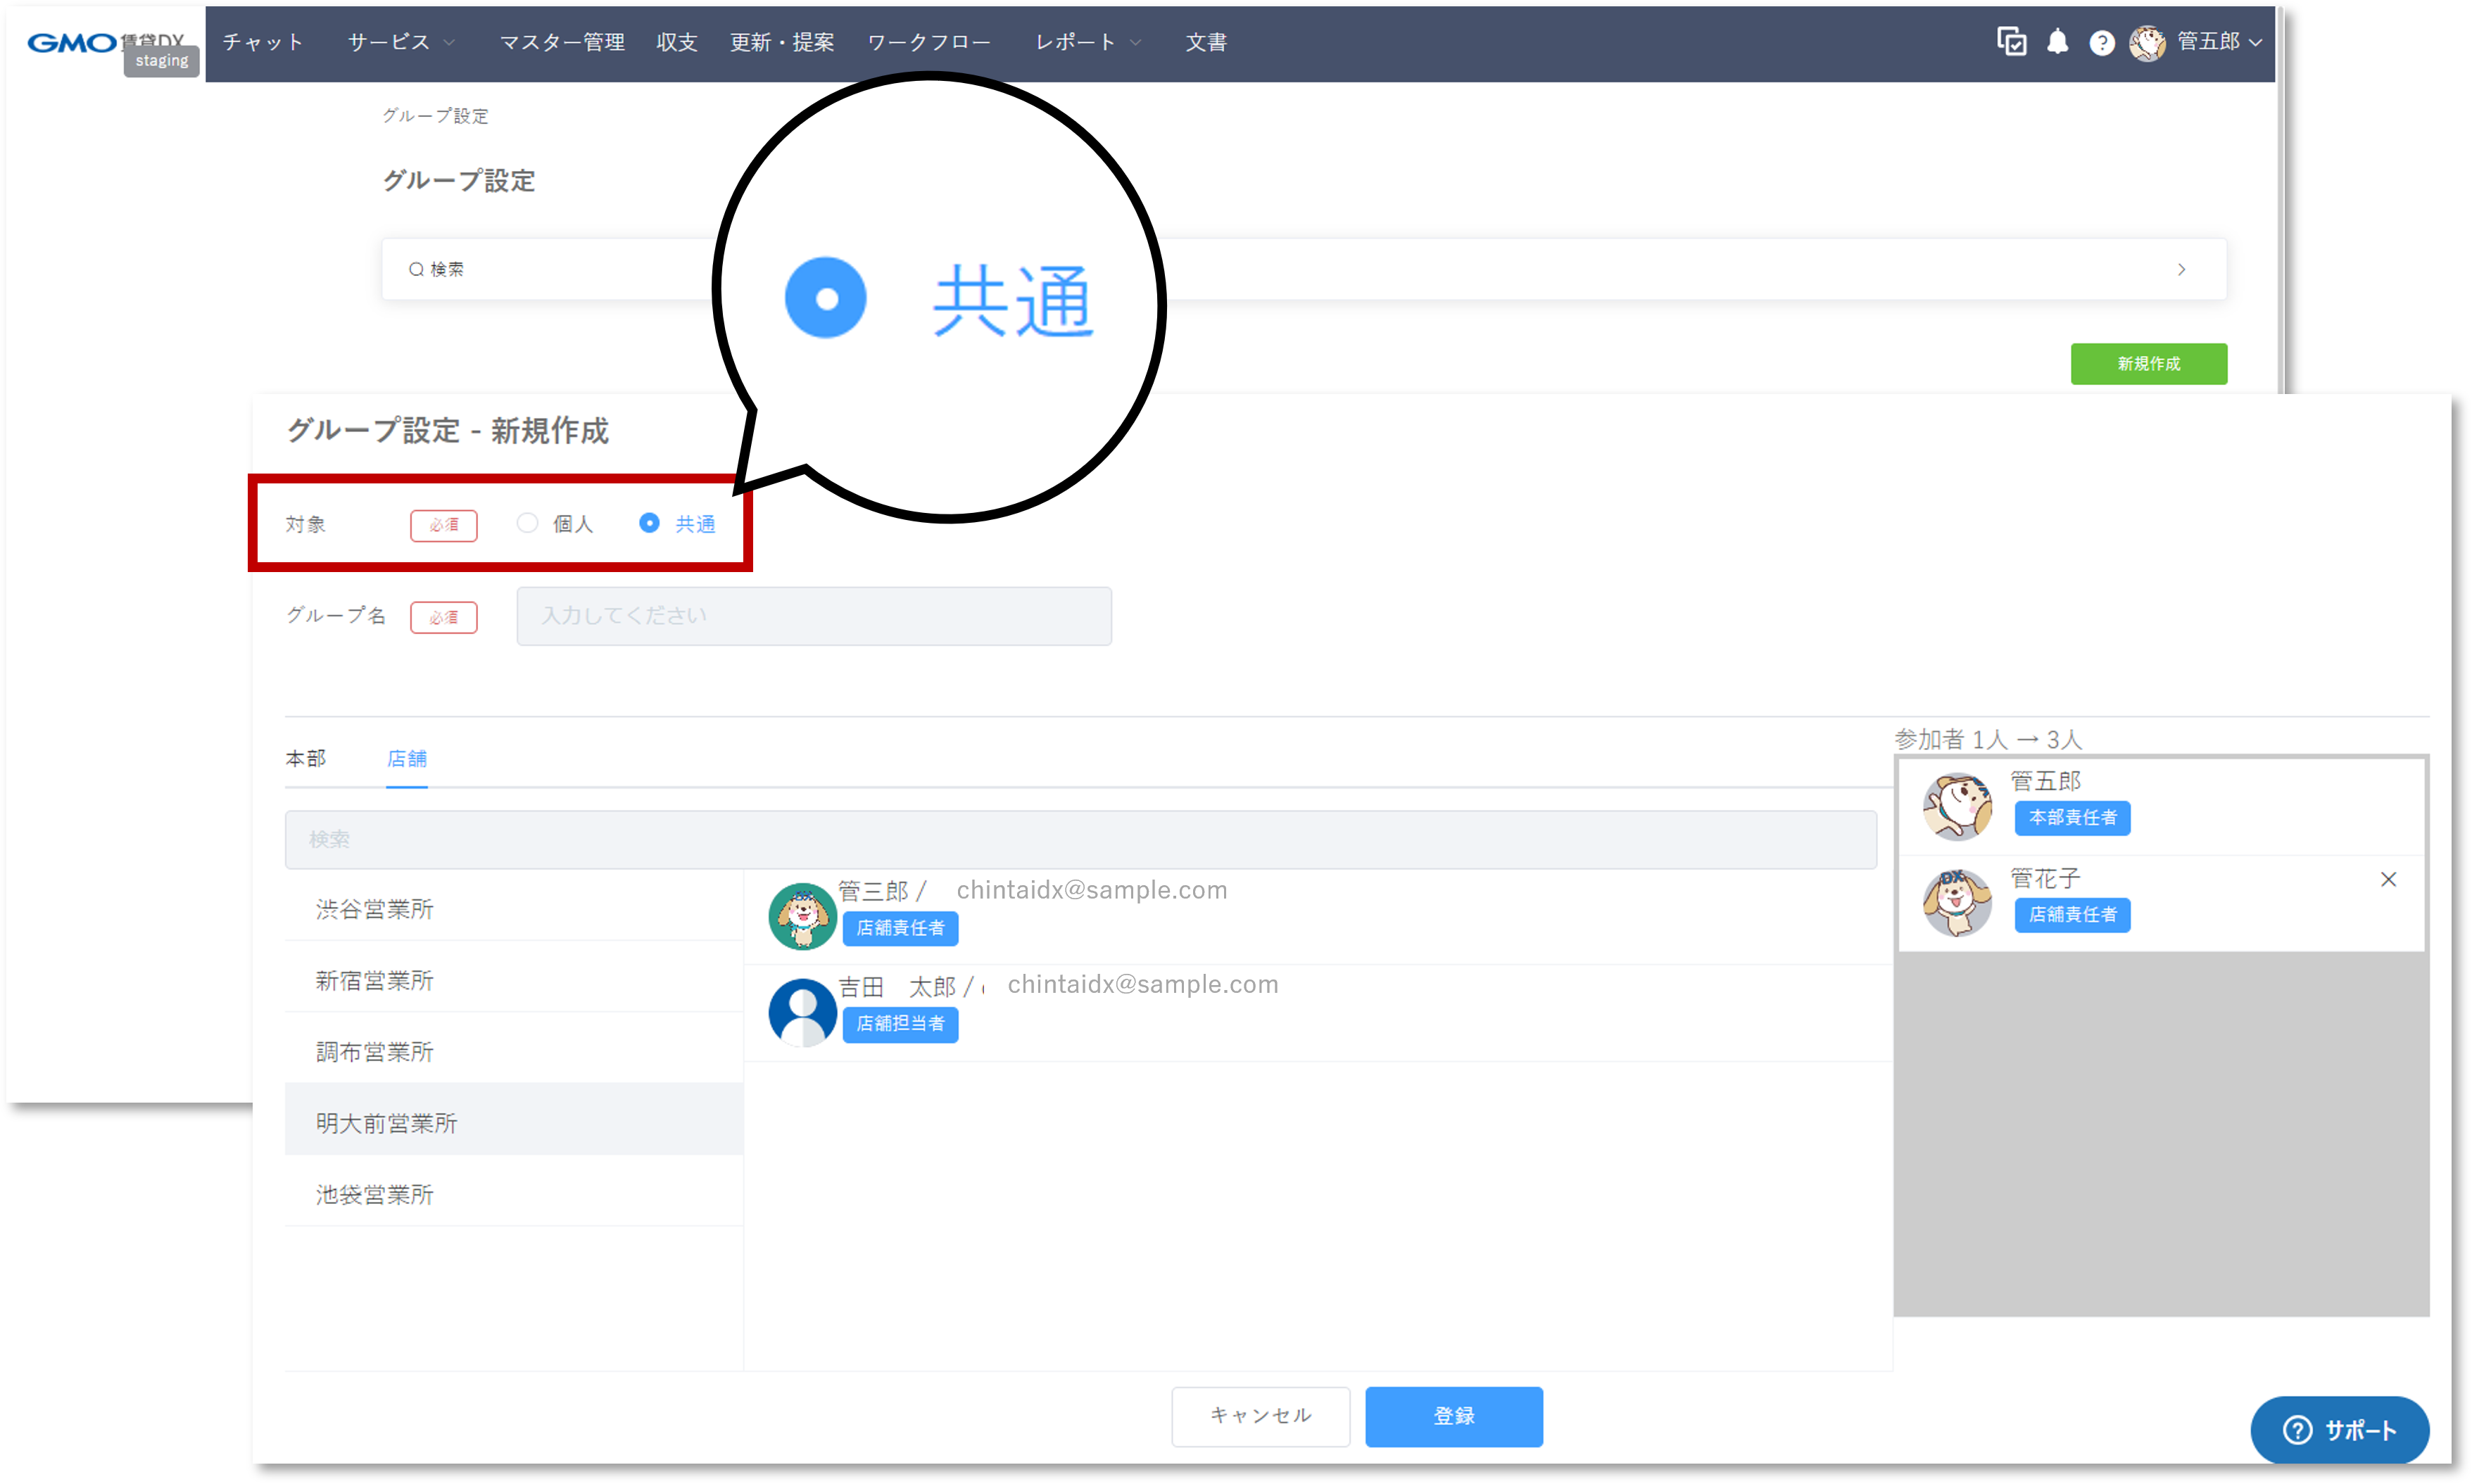Click the clipboard checkmark icon in the header

pyautogui.click(x=2011, y=42)
